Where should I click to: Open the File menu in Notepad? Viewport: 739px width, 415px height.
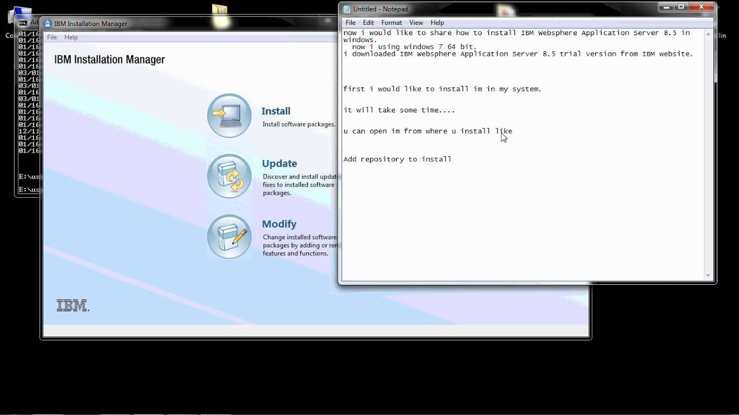(x=350, y=22)
